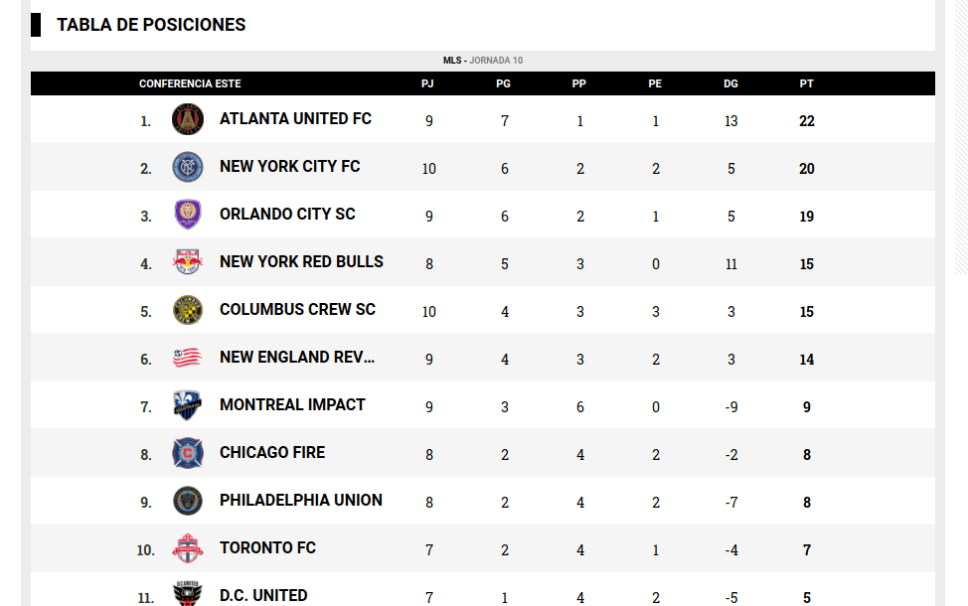Click the Chicago Fire crest
Screen dimensions: 968x606
coord(187,453)
